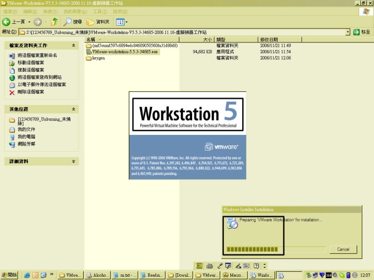The width and height of the screenshot is (374, 280).
Task: Open the 檢視(V) menu
Action: [50, 11]
